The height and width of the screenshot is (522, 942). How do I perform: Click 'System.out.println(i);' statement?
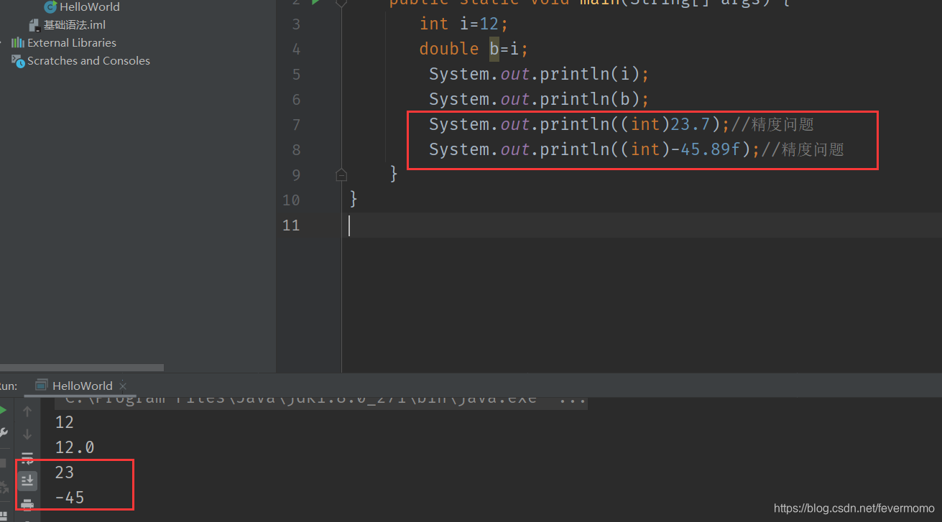(539, 75)
